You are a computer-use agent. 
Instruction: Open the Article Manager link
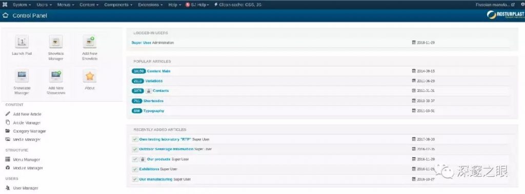(27, 123)
